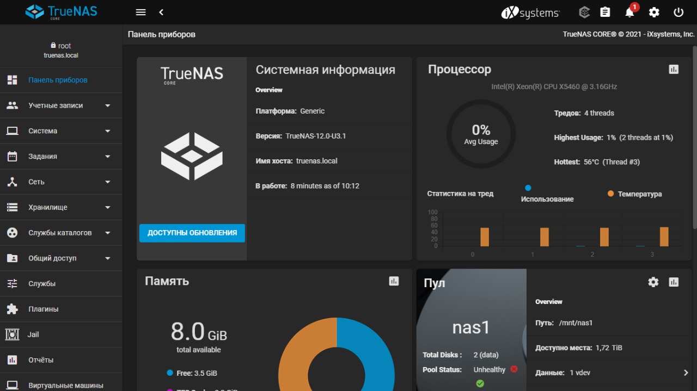The image size is (697, 391).
Task: Click the Hottest 56°C thread text
Action: pyautogui.click(x=597, y=162)
